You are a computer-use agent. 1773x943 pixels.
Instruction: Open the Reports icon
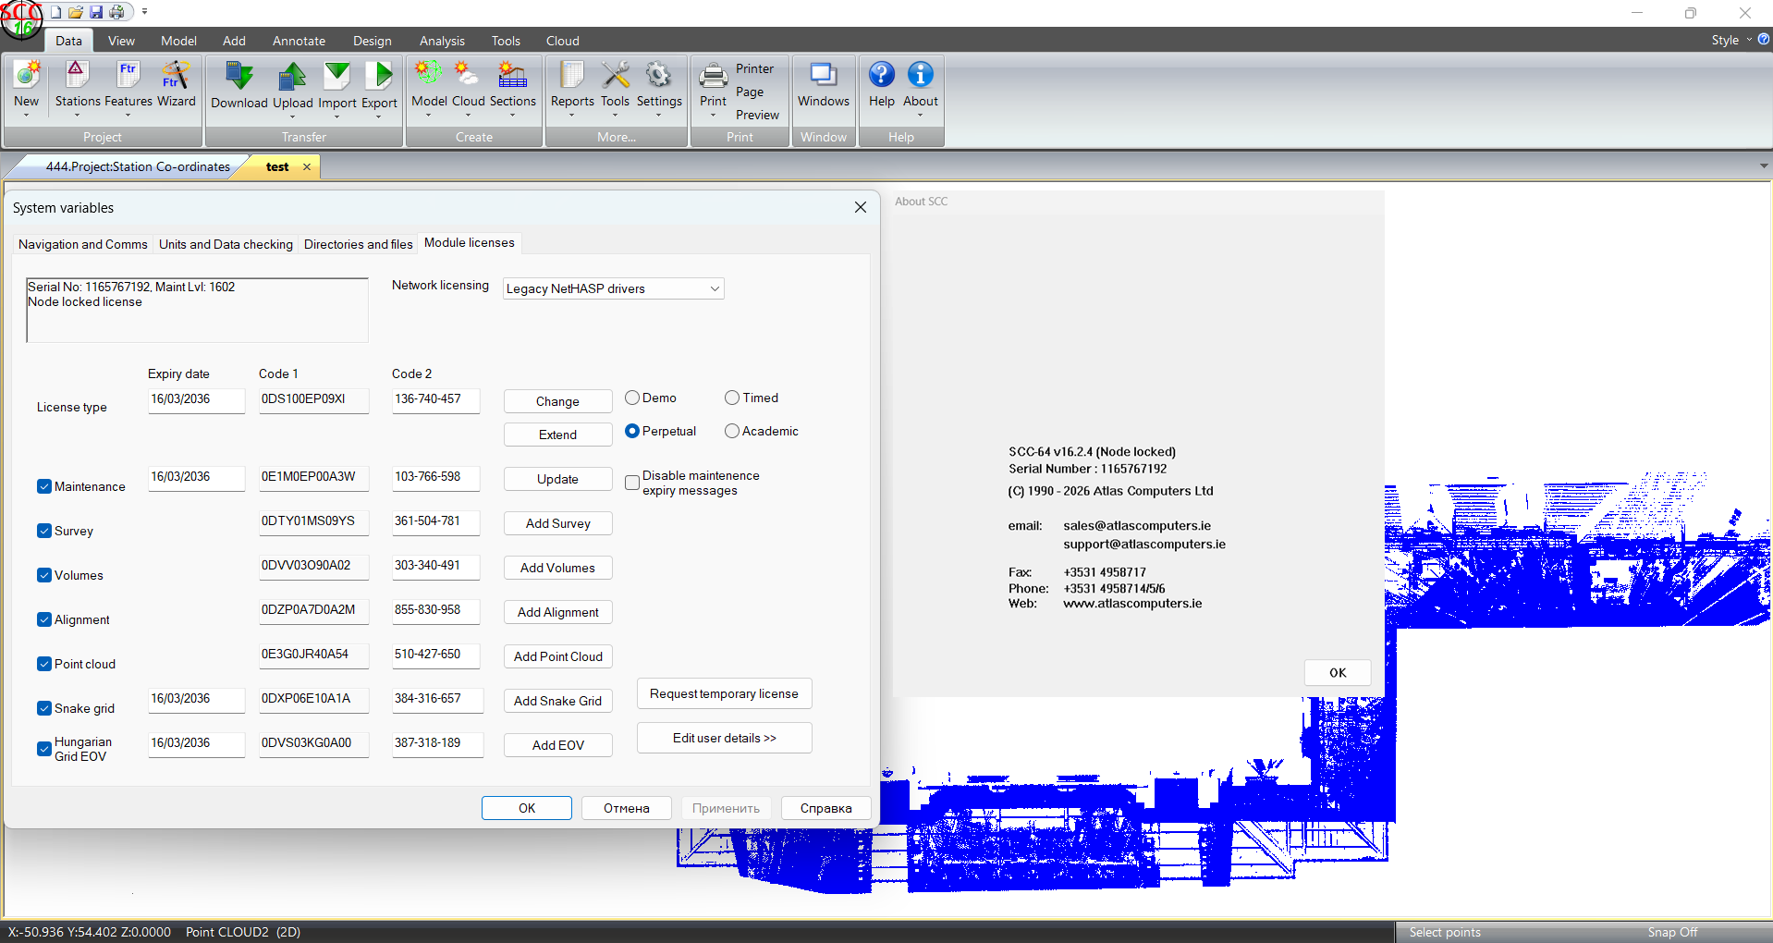click(x=572, y=75)
